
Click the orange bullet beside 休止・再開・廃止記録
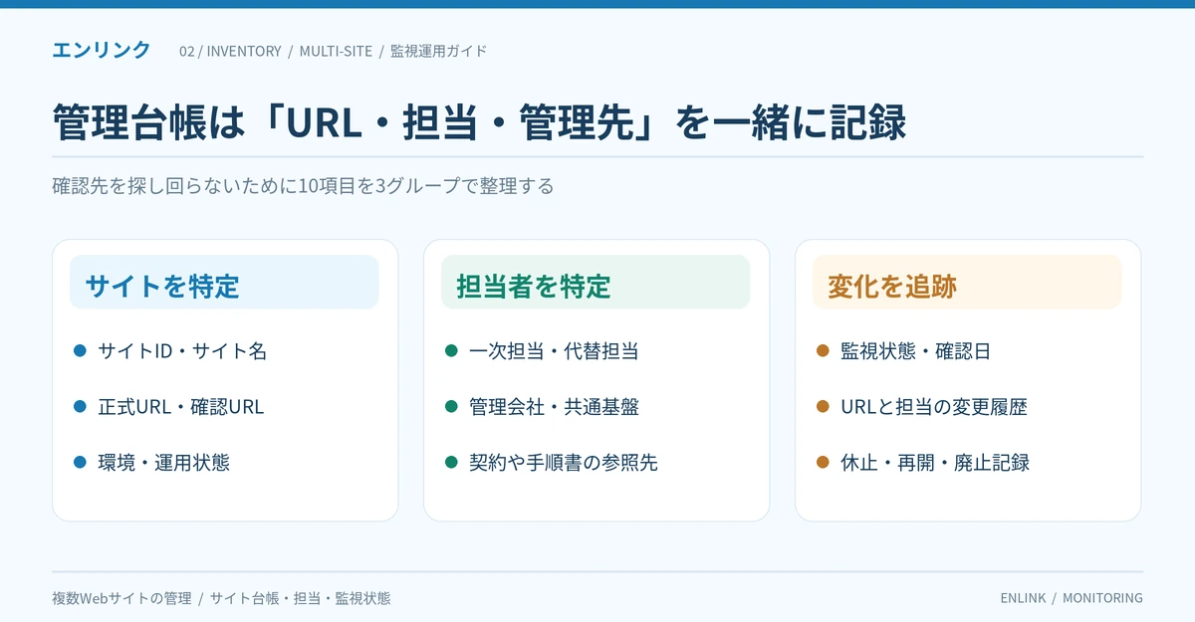point(823,462)
